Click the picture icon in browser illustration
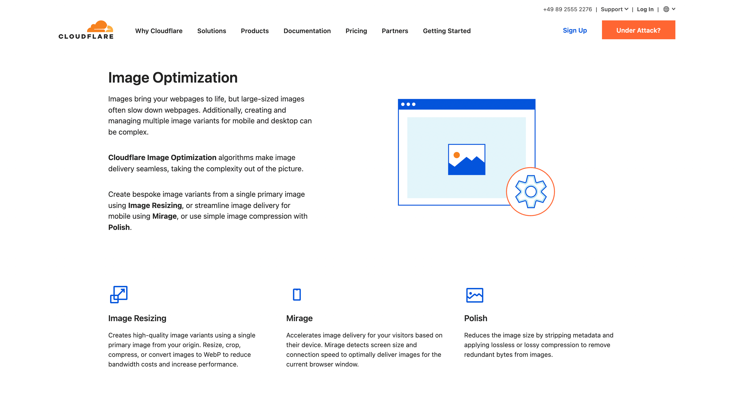 [466, 159]
